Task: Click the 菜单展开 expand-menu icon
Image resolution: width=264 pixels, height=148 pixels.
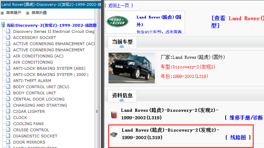Action: (x=2, y=13)
